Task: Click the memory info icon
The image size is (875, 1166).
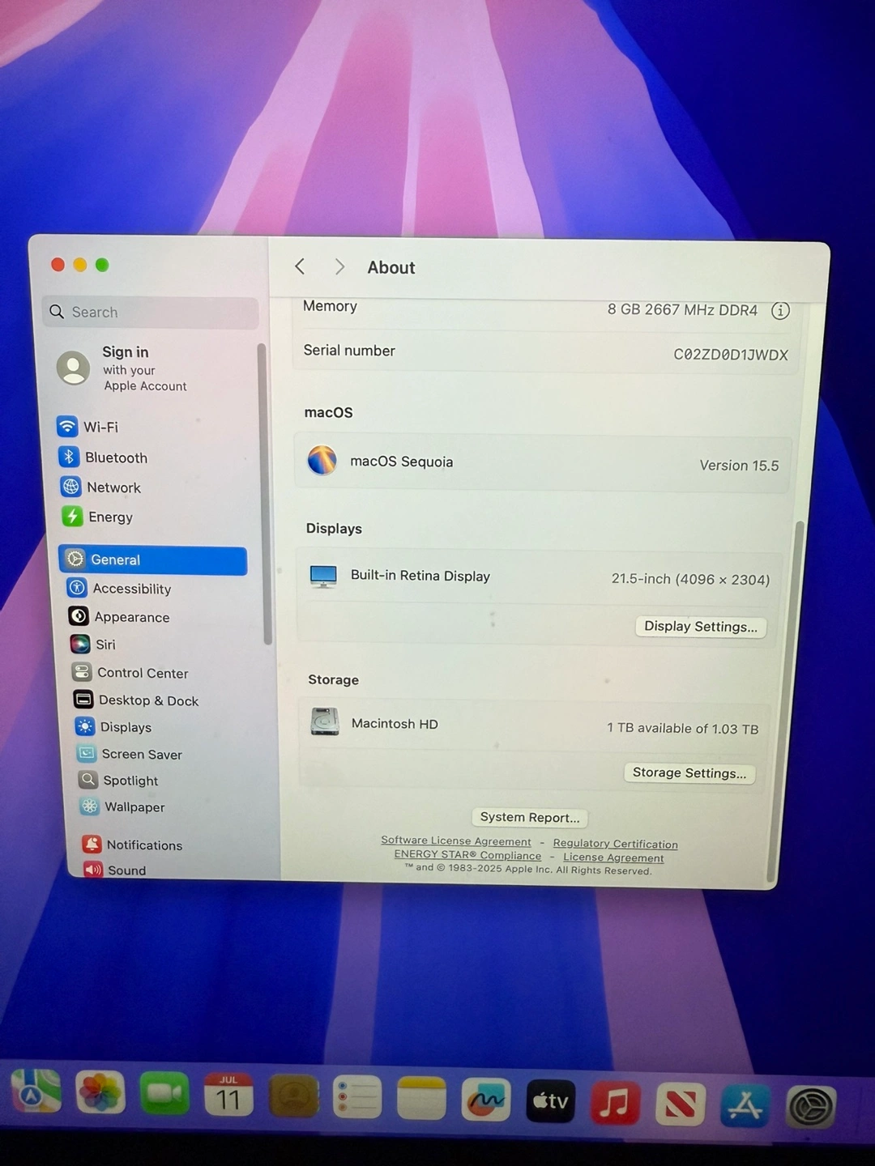Action: pyautogui.click(x=780, y=310)
